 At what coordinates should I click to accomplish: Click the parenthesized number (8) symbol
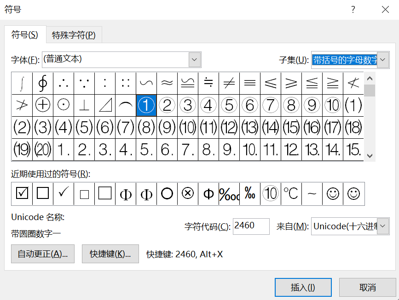[146, 127]
